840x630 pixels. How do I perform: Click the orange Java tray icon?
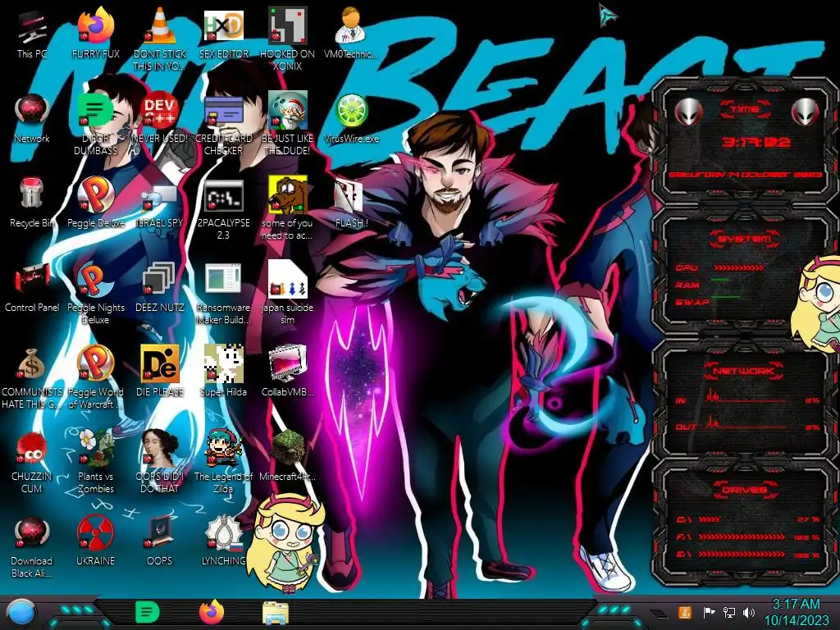click(685, 612)
